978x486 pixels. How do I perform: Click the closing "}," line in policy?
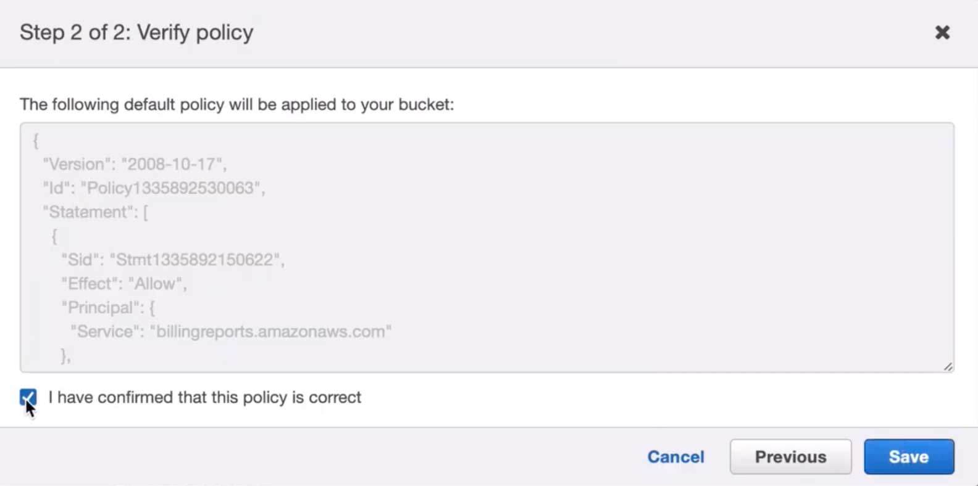65,356
